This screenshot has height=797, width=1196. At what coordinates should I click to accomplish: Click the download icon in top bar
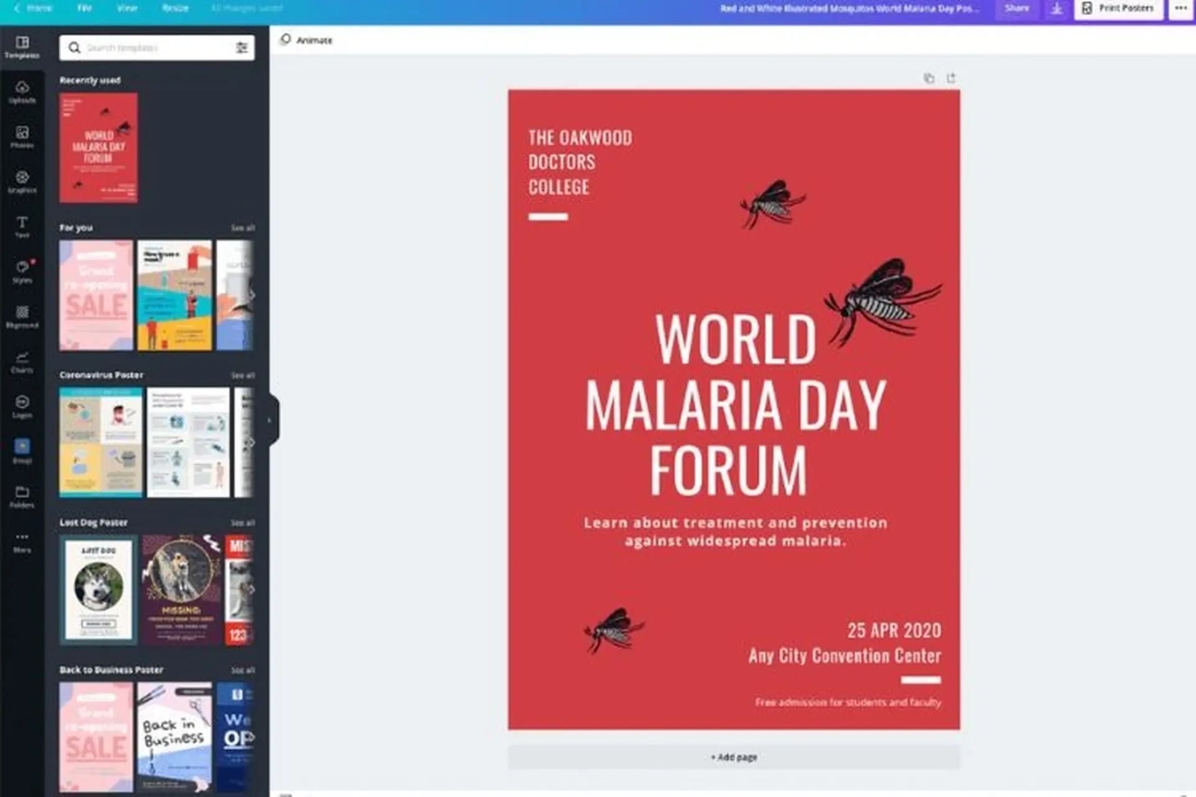1056,9
